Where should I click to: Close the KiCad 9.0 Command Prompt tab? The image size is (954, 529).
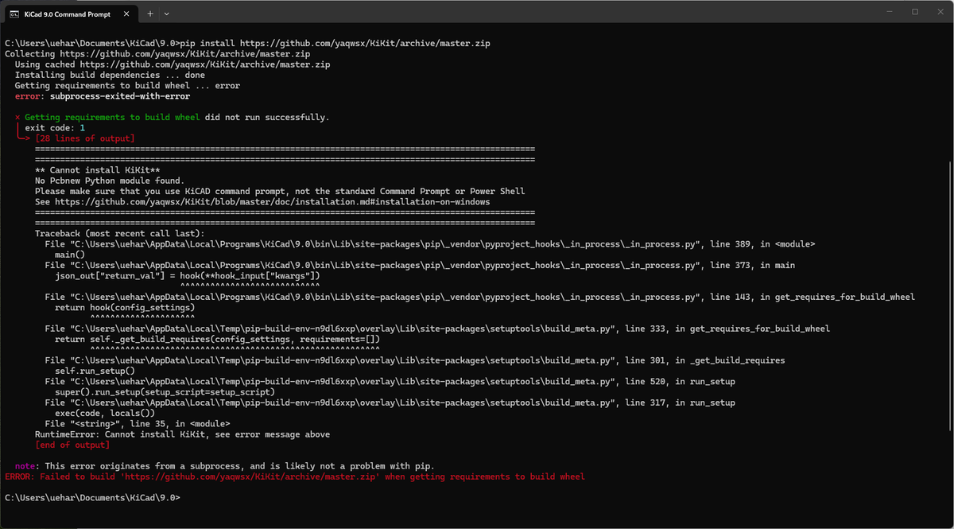pos(126,13)
